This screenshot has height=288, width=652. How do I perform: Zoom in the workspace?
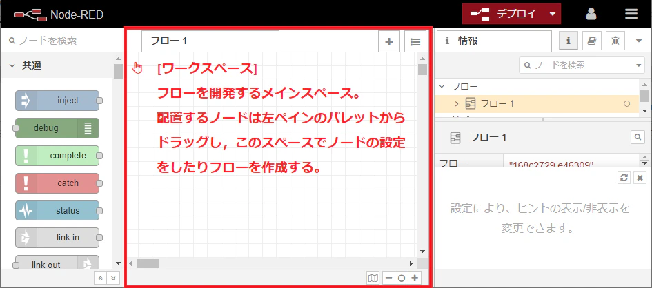click(414, 278)
